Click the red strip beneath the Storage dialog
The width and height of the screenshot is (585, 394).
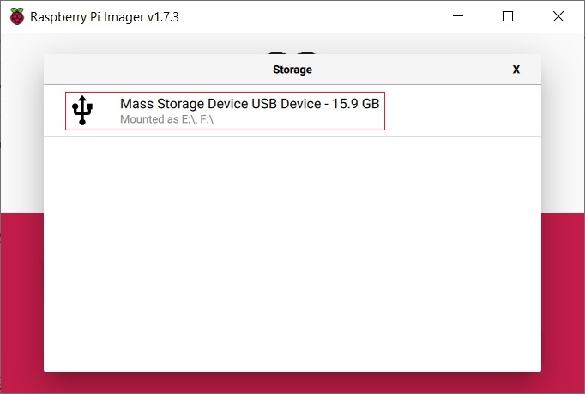(x=292, y=383)
